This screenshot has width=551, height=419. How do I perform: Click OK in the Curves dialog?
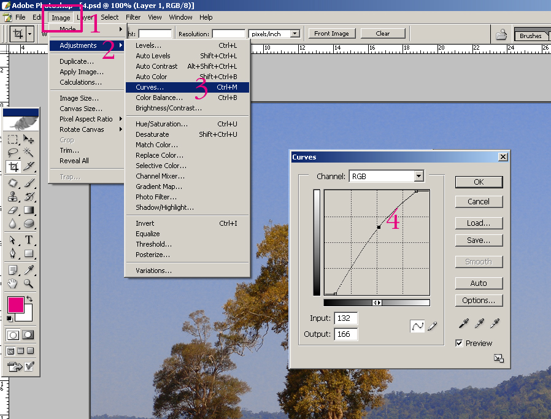pos(479,182)
